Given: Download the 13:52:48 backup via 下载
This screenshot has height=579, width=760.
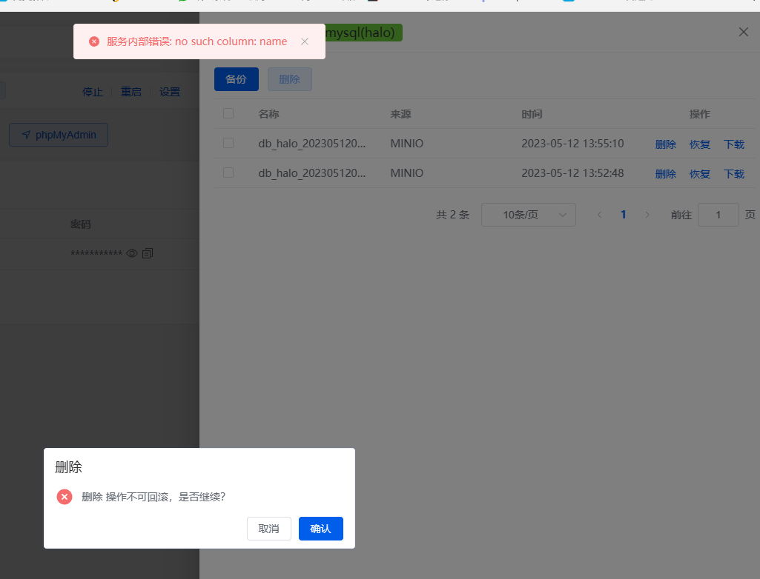Looking at the screenshot, I should [x=733, y=173].
